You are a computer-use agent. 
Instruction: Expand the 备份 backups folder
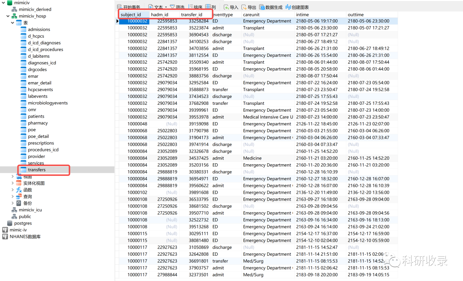13,203
